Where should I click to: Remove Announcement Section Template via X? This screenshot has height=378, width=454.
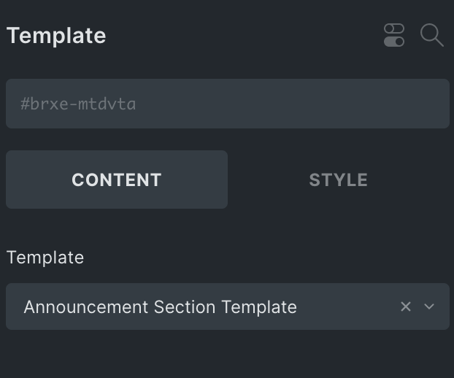[x=406, y=306]
